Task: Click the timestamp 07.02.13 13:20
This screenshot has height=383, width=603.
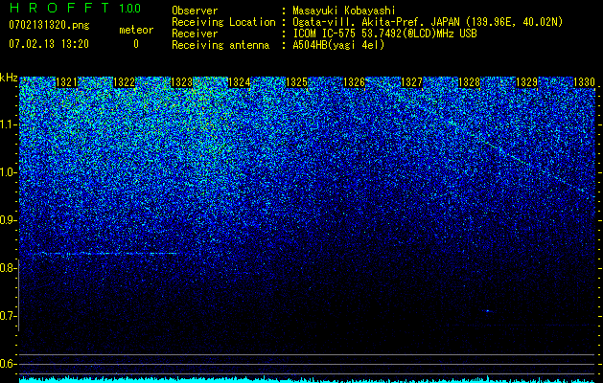Action: tap(49, 44)
